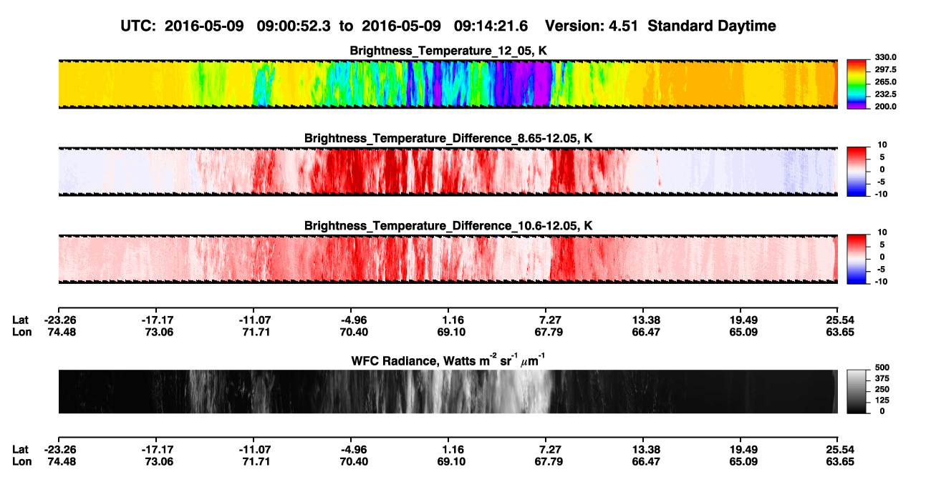Image resolution: width=931 pixels, height=477 pixels.
Task: Click the grayscale WFC Radiance image strip
Action: coord(448,391)
